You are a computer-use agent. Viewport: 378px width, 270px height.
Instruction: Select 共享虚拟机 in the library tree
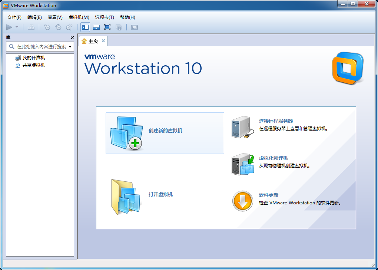click(x=33, y=65)
